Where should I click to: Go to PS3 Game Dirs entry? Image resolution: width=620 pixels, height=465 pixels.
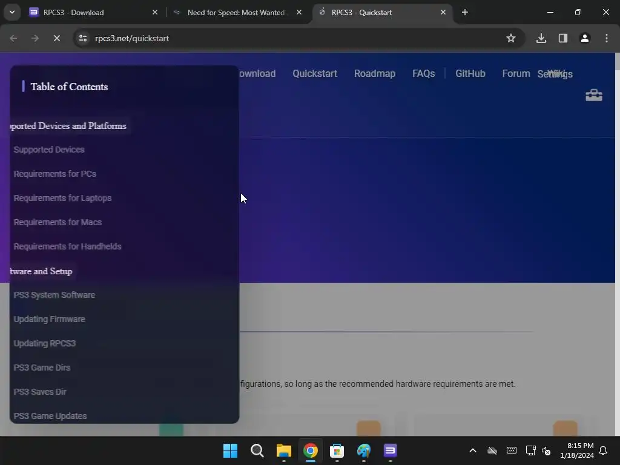[x=42, y=368]
